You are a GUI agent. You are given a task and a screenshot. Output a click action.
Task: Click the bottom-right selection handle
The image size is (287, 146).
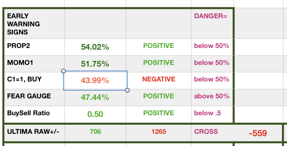[x=127, y=90]
